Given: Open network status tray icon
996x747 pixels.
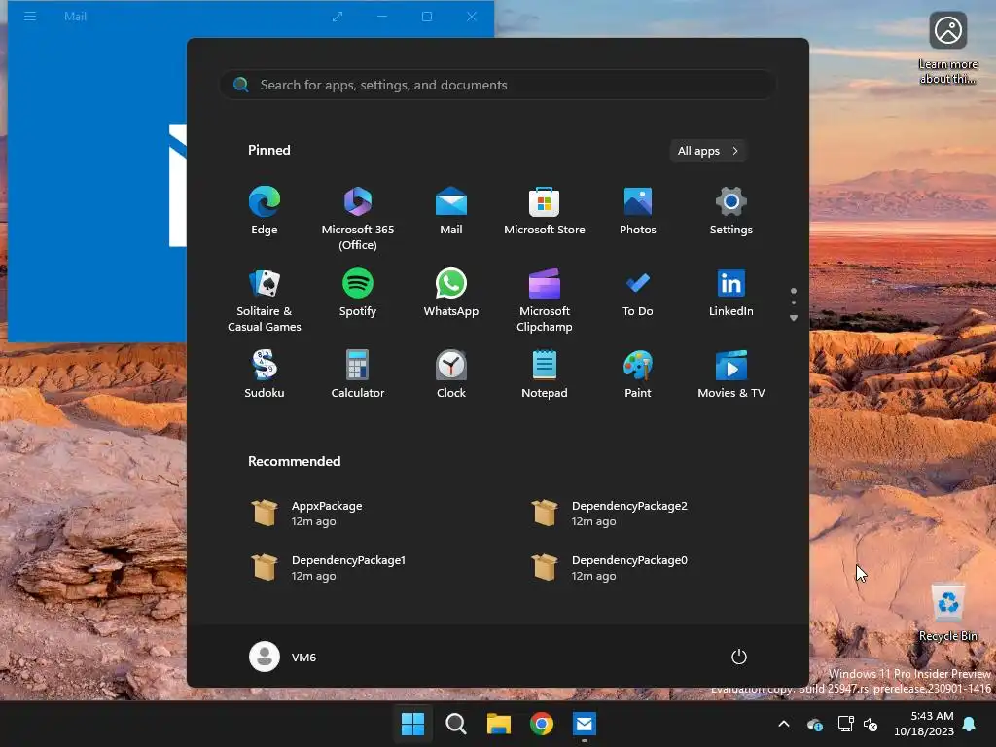Looking at the screenshot, I should (x=845, y=724).
